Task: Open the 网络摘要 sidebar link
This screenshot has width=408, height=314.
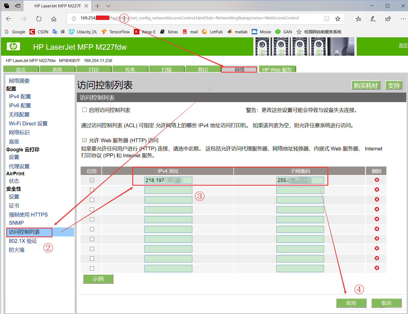Action: pyautogui.click(x=19, y=81)
